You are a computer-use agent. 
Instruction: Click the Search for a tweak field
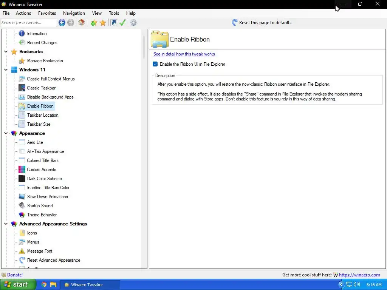point(29,23)
